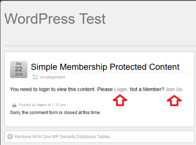
Task: Open Remove All In One WP Security post
Action: pos(62,137)
